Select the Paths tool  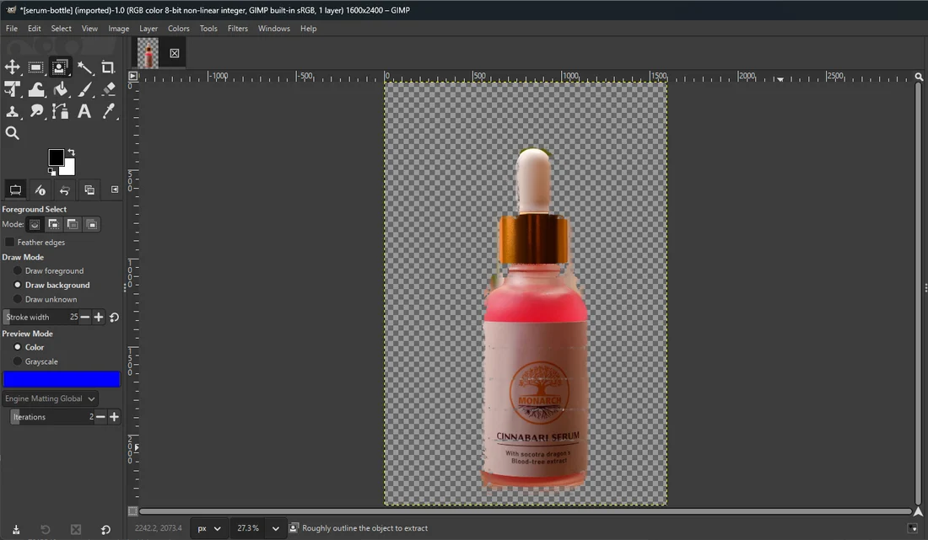(59, 111)
